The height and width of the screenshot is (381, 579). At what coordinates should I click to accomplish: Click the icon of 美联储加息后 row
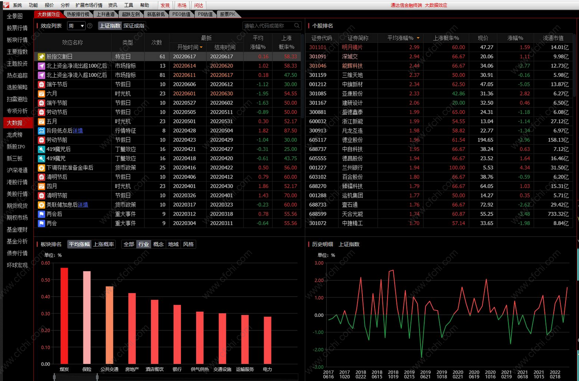[41, 205]
